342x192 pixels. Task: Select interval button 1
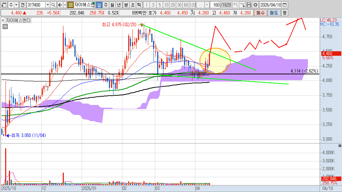point(147,4)
